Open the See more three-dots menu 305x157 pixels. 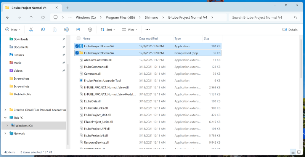pos(148,30)
